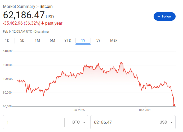Open the Disclaimer link
Viewport: 183px width, 132px height.
click(42, 32)
